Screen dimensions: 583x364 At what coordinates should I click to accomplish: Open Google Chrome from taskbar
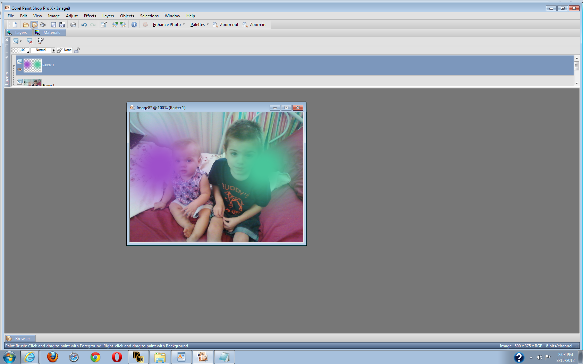(x=95, y=357)
